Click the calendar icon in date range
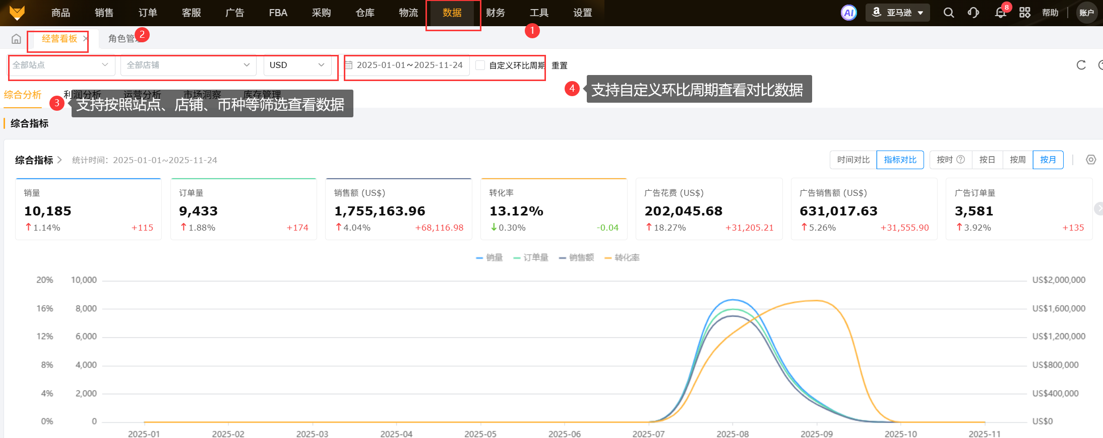 click(348, 65)
